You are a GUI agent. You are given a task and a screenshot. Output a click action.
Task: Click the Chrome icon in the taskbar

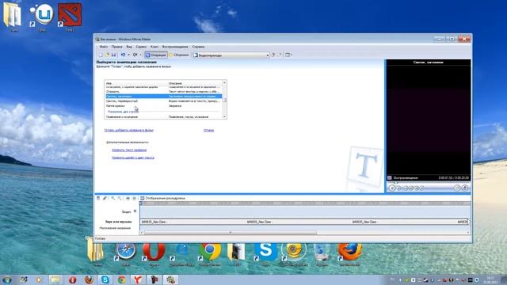(121, 279)
